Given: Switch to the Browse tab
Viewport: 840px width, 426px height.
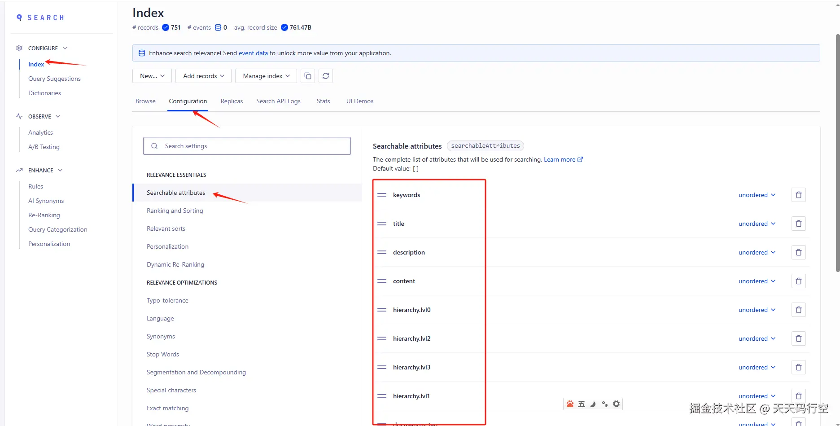Looking at the screenshot, I should pos(145,101).
